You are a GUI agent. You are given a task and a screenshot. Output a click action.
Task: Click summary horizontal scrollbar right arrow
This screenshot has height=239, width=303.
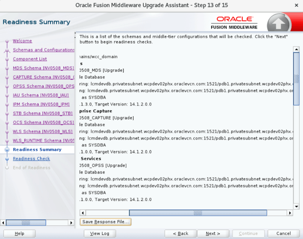point(290,213)
